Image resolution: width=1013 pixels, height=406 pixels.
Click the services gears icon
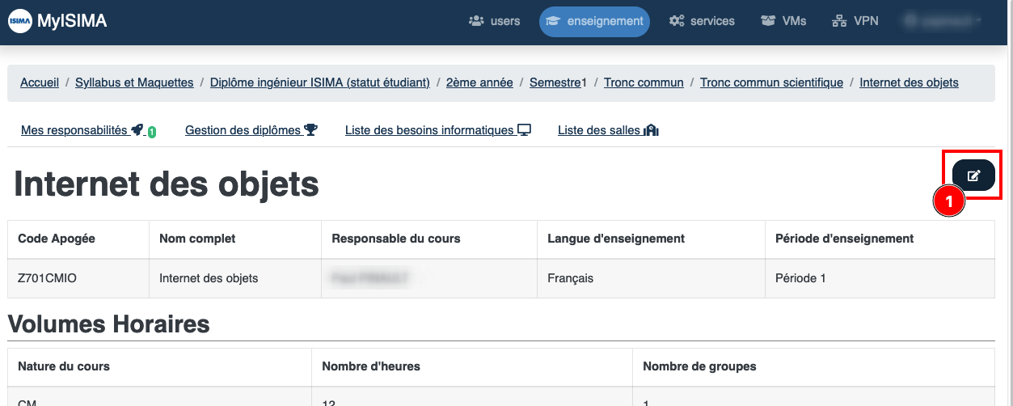click(x=677, y=21)
